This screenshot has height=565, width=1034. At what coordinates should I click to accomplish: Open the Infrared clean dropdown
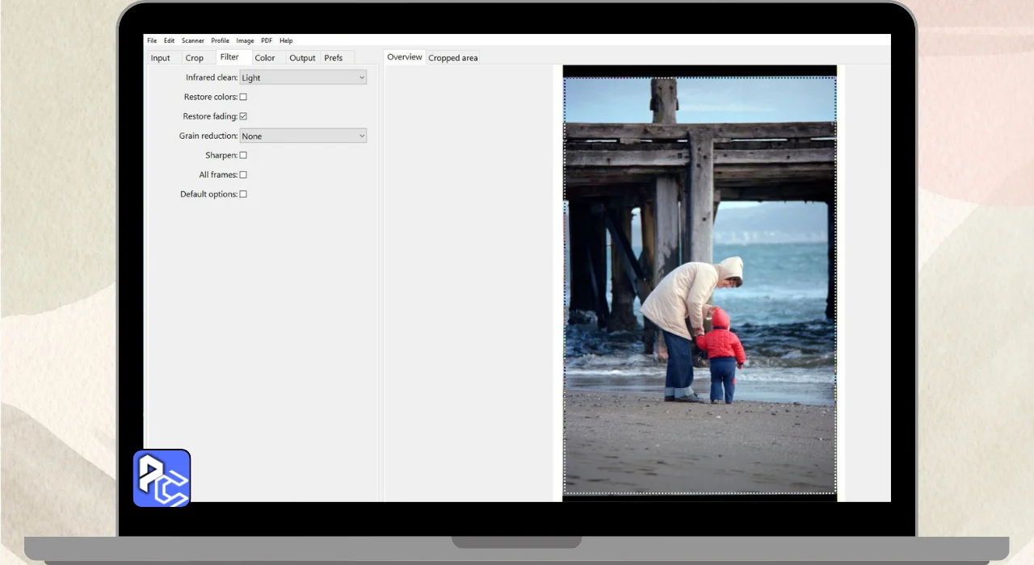[x=303, y=77]
